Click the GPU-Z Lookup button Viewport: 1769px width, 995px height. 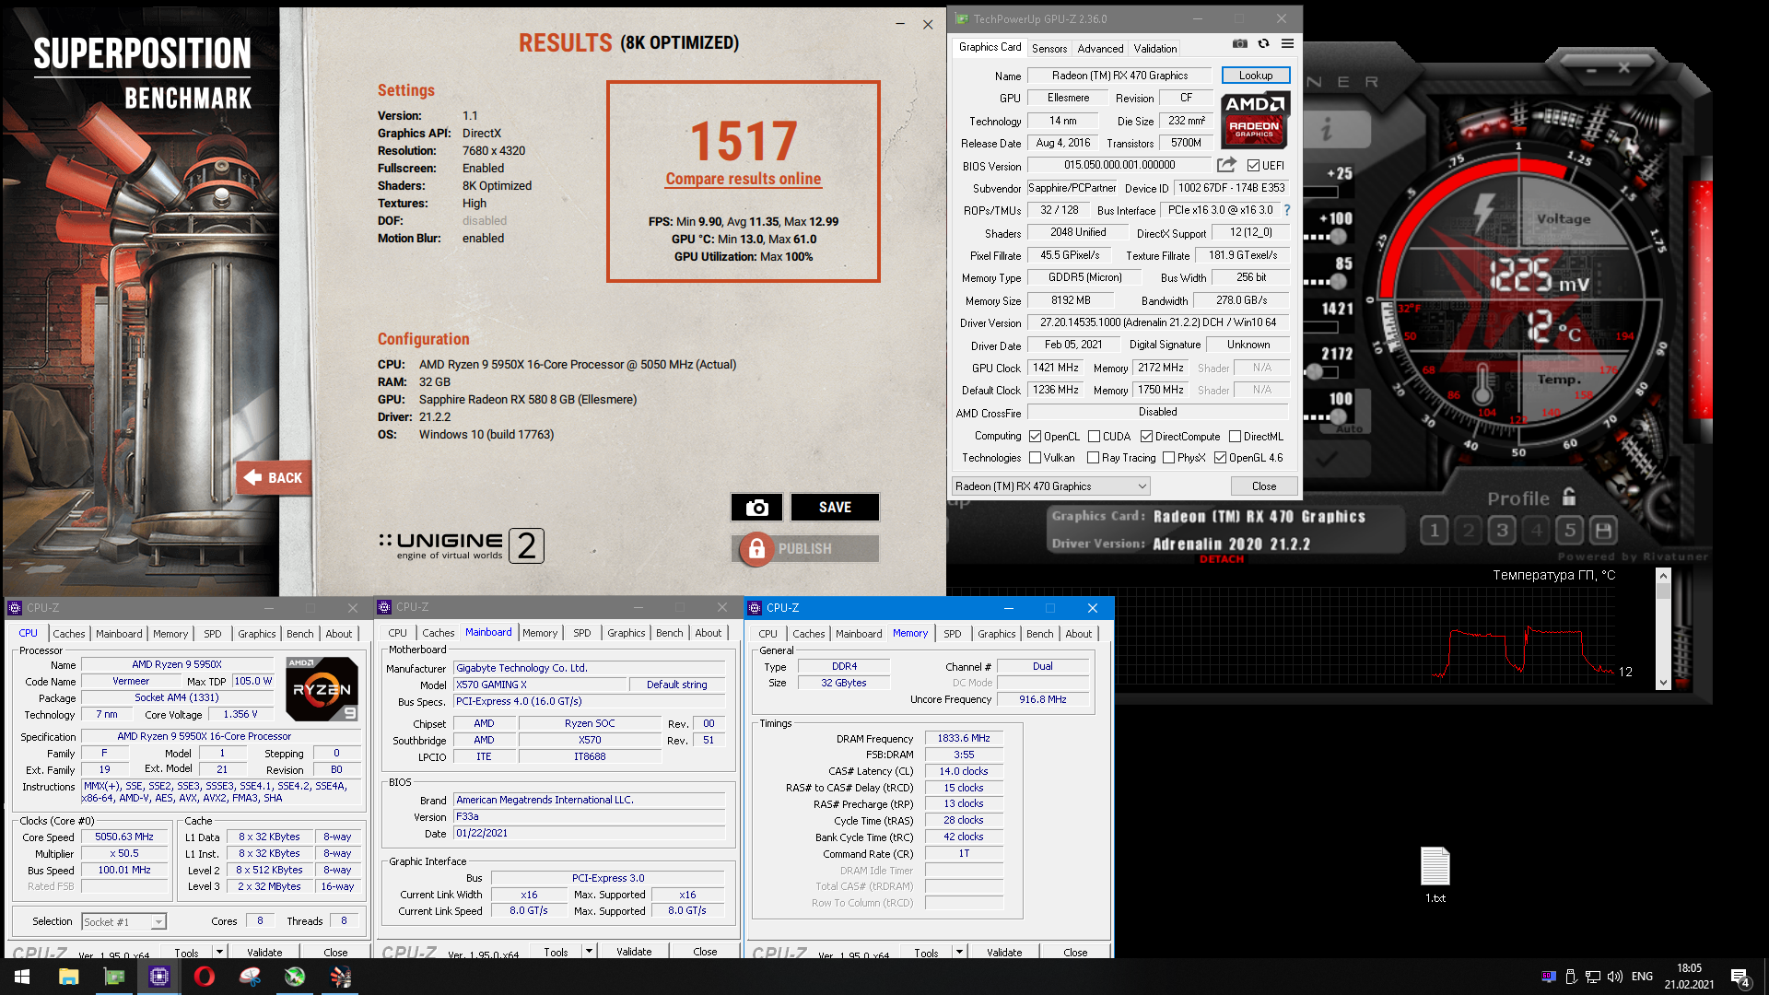[1256, 76]
